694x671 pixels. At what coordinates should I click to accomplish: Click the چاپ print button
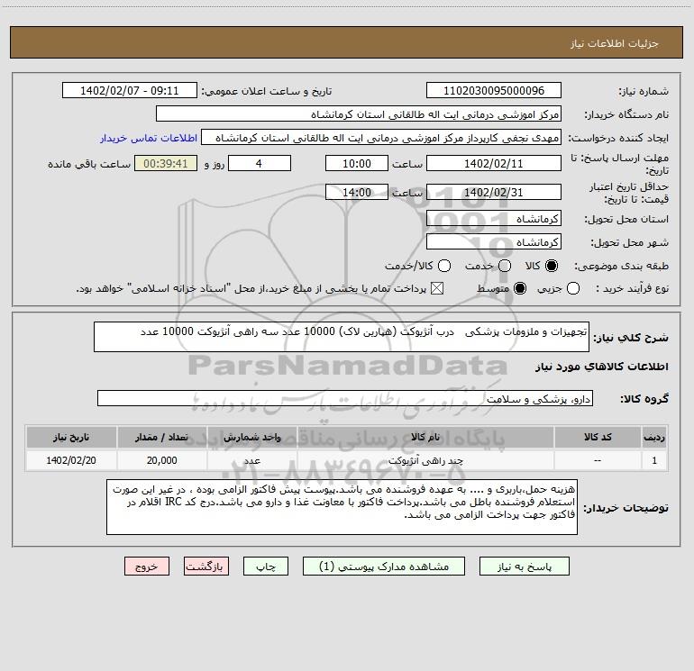coord(266,567)
